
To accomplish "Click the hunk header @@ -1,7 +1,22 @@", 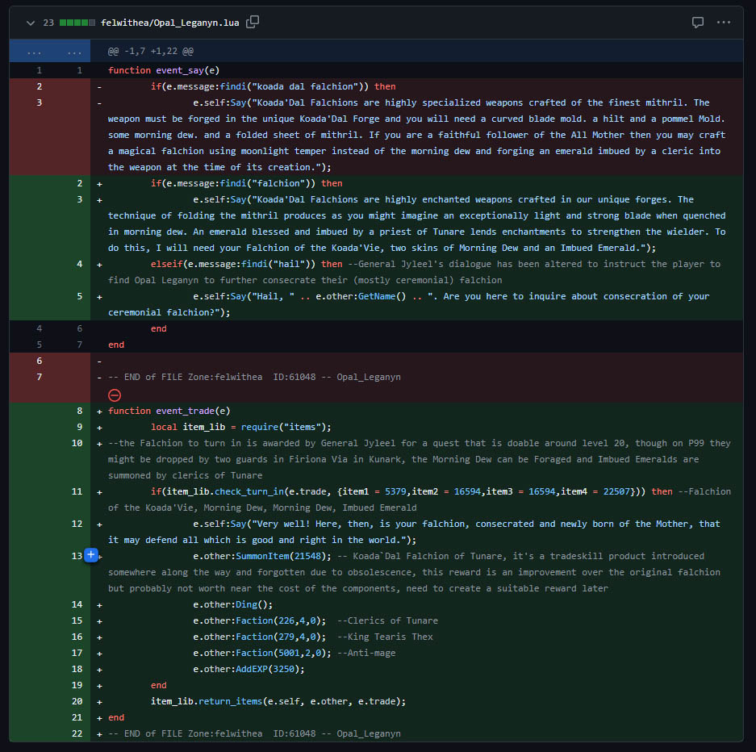I will (x=150, y=51).
